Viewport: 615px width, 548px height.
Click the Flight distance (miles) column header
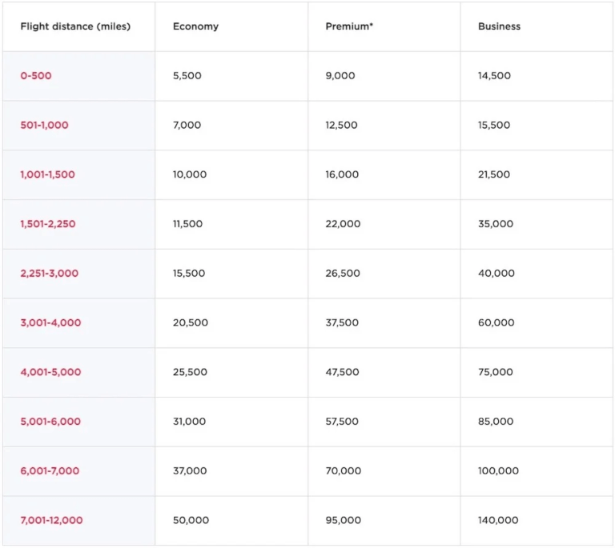click(x=75, y=26)
